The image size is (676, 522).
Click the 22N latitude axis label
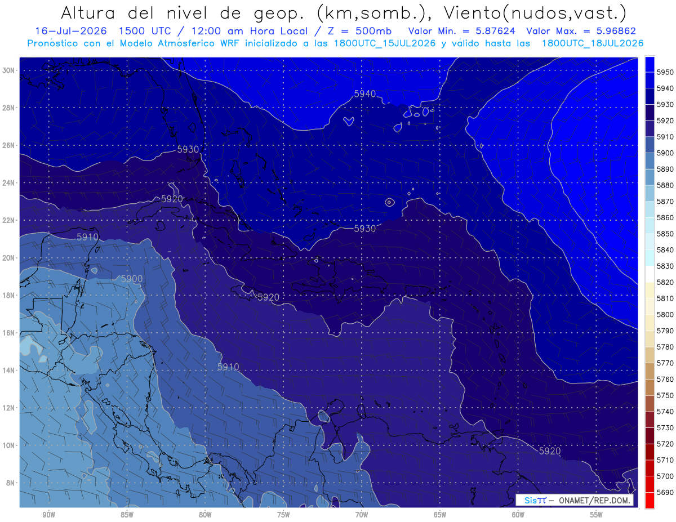(x=9, y=220)
